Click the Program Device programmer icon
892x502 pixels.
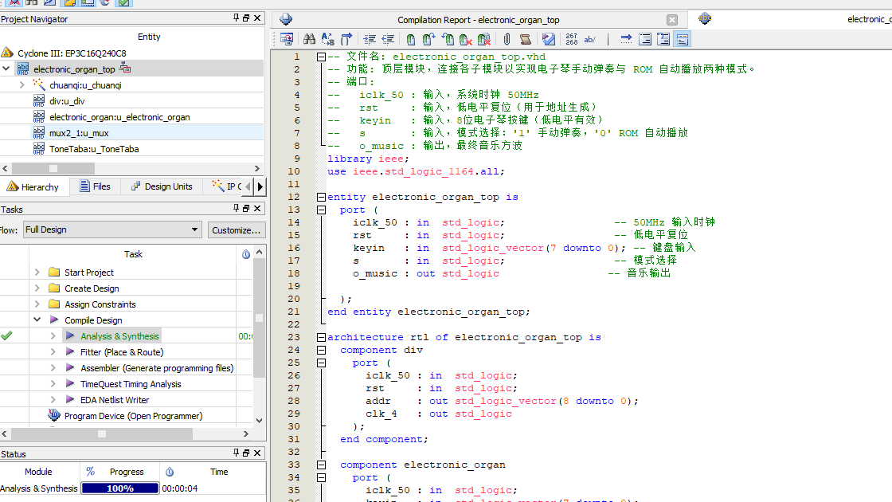54,415
